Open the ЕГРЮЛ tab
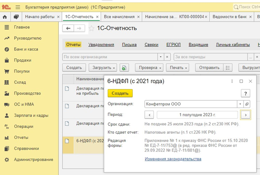The height and width of the screenshot is (175, 260). coord(173,45)
